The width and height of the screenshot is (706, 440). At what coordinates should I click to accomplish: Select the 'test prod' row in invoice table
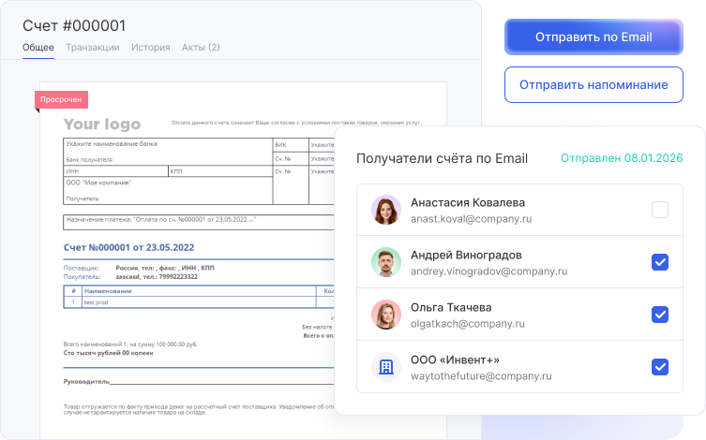point(98,301)
